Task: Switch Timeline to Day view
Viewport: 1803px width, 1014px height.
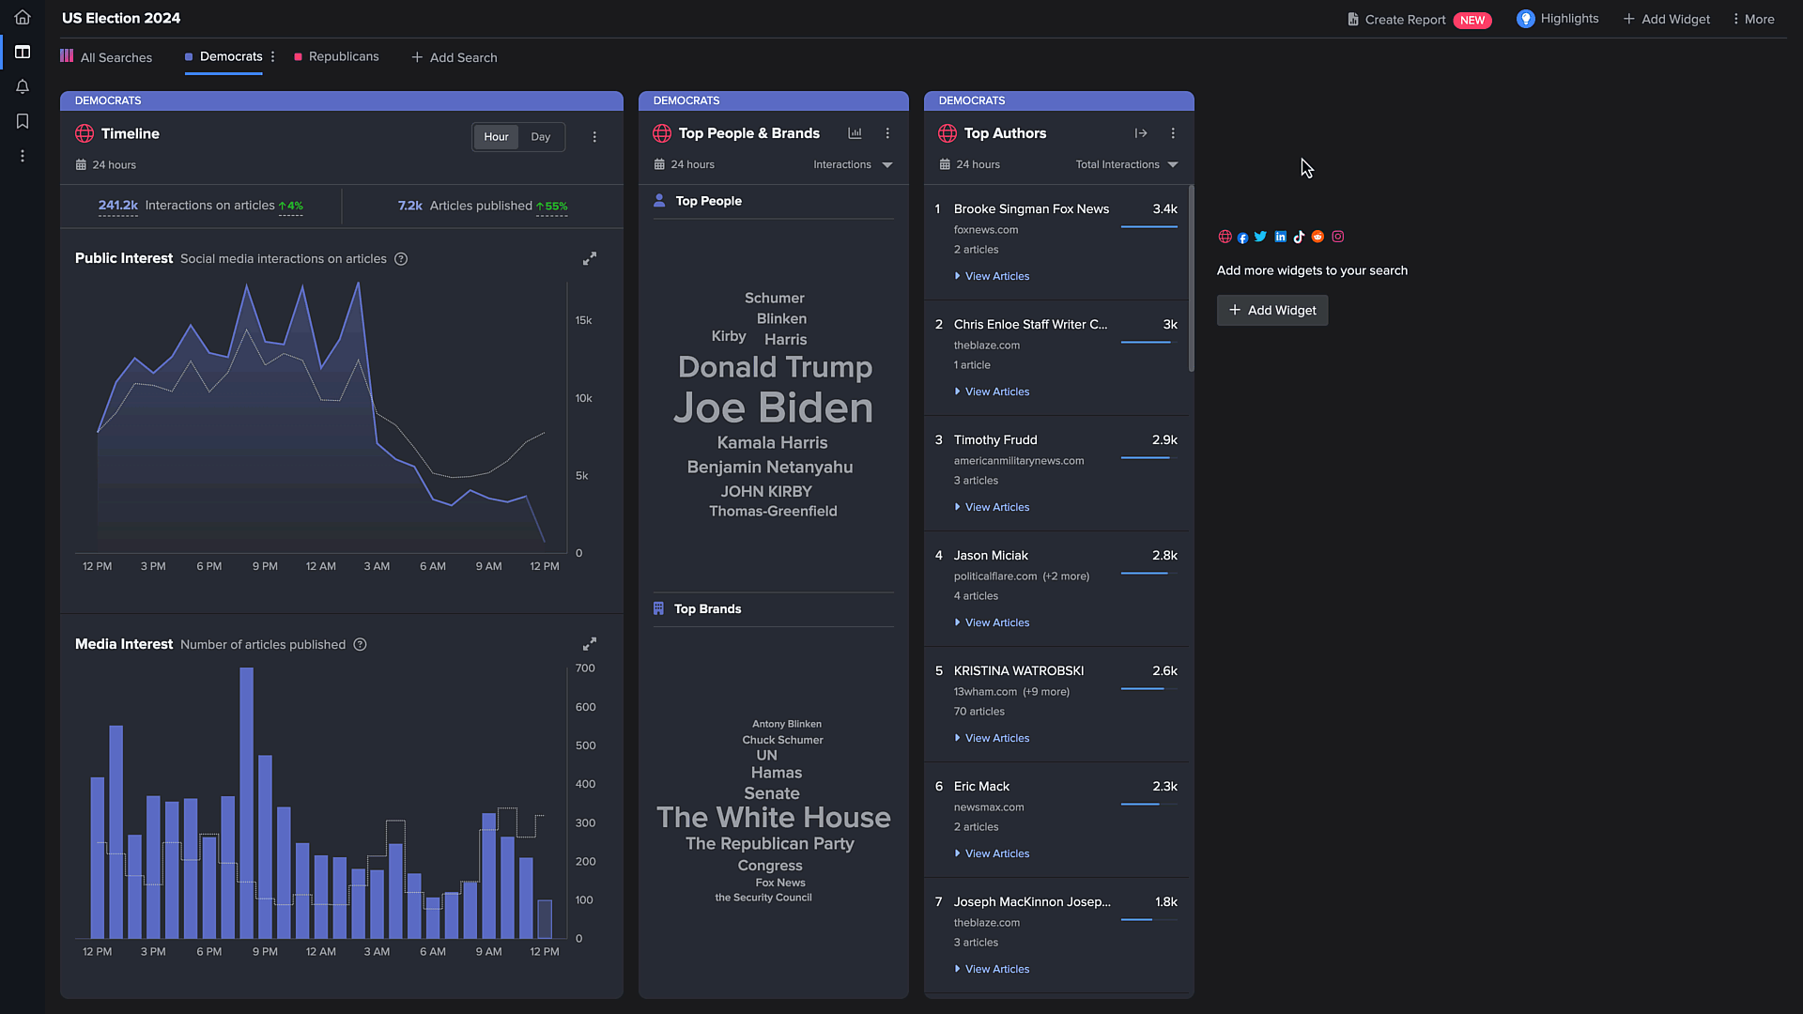Action: [540, 137]
